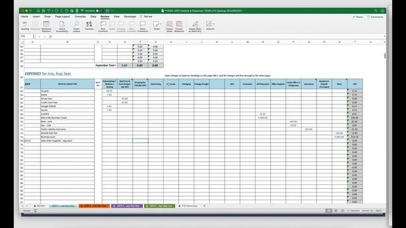Image resolution: width=406 pixels, height=228 pixels.
Task: Switch to QTR 3 Jan Feb Mar sheet
Action: [x=127, y=206]
